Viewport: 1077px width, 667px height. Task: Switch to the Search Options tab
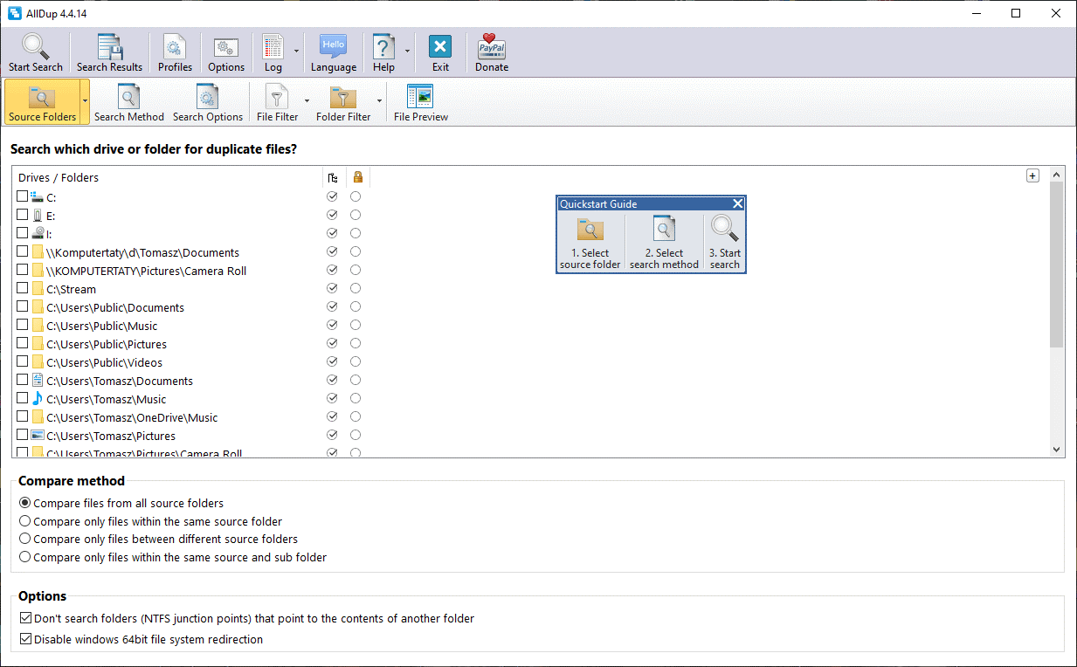208,101
